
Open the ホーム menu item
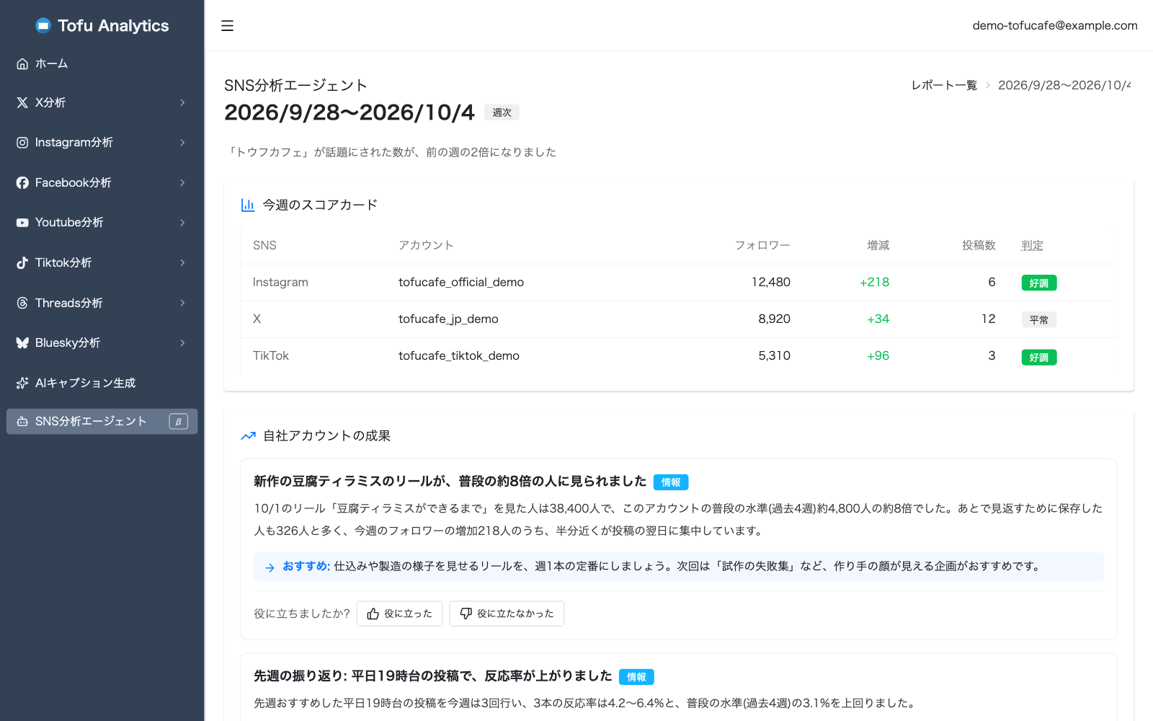pos(102,63)
